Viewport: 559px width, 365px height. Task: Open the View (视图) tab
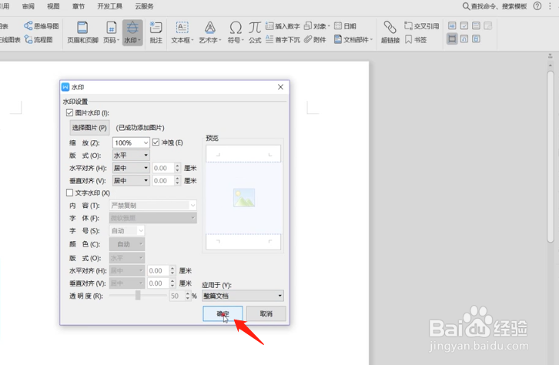(x=53, y=6)
